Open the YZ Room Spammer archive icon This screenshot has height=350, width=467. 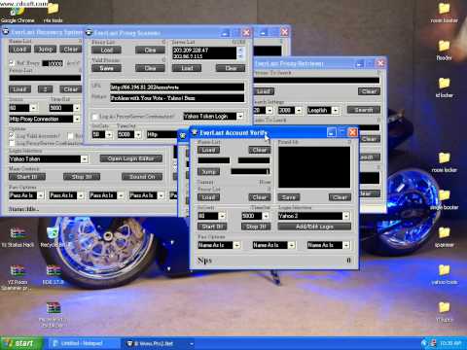pyautogui.click(x=17, y=277)
